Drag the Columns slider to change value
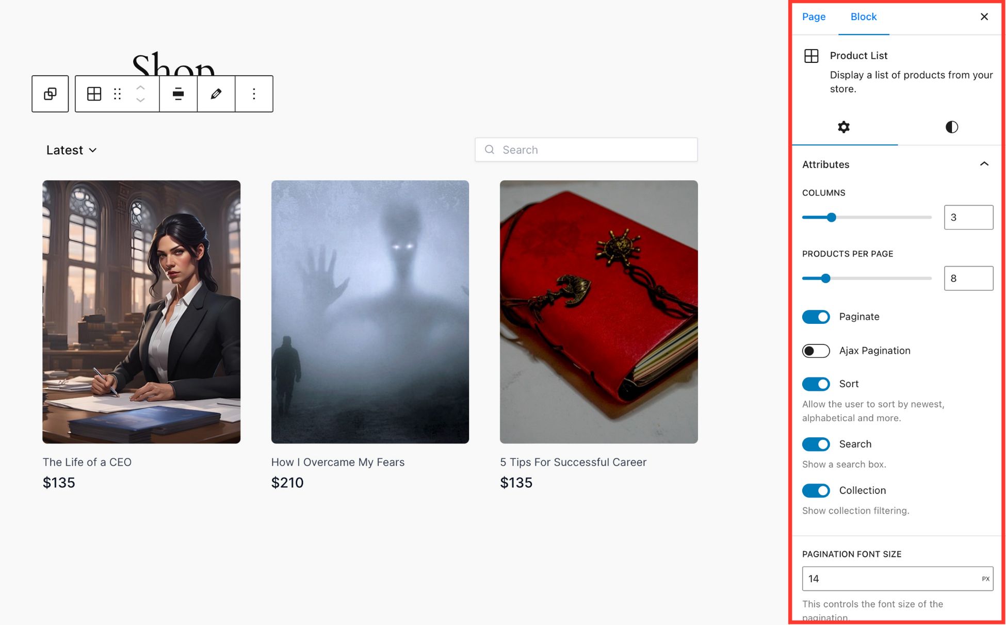Screen dimensions: 1006x625 [x=832, y=217]
